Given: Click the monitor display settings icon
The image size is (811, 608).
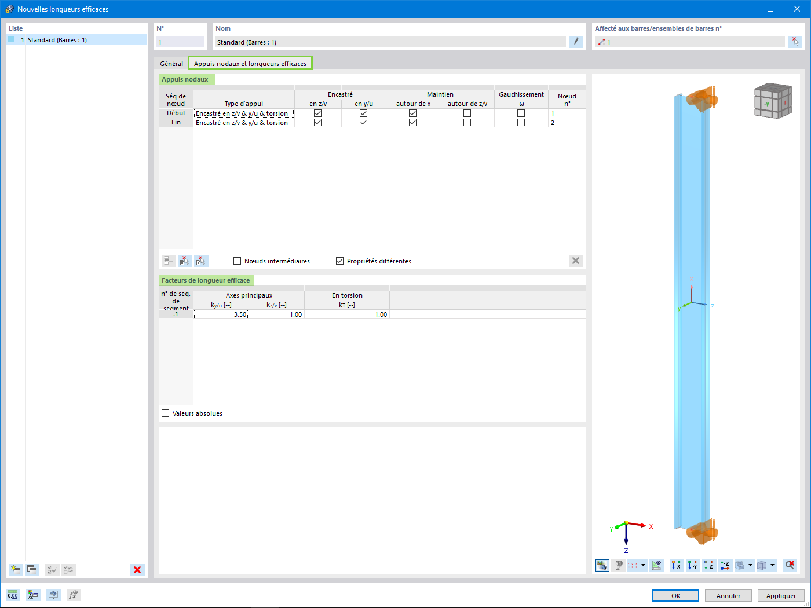Looking at the screenshot, I should (x=53, y=595).
